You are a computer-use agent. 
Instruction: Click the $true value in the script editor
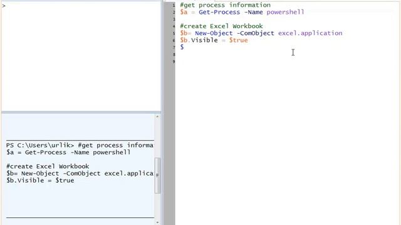coord(239,40)
